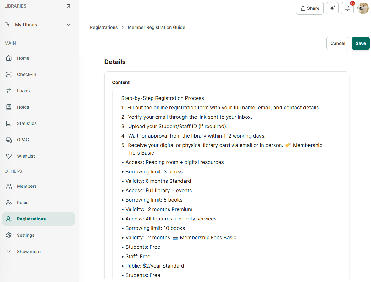Open the user profile avatar
The height and width of the screenshot is (282, 371).
point(363,8)
